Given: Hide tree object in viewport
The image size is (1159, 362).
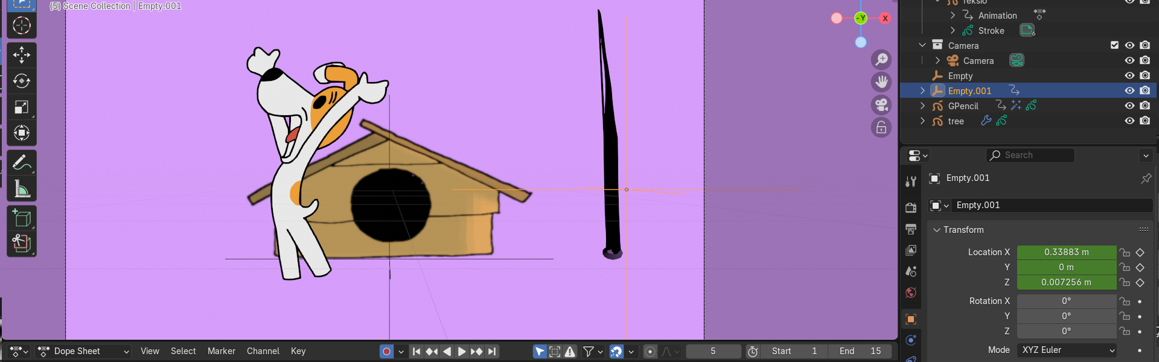Looking at the screenshot, I should click(x=1129, y=121).
